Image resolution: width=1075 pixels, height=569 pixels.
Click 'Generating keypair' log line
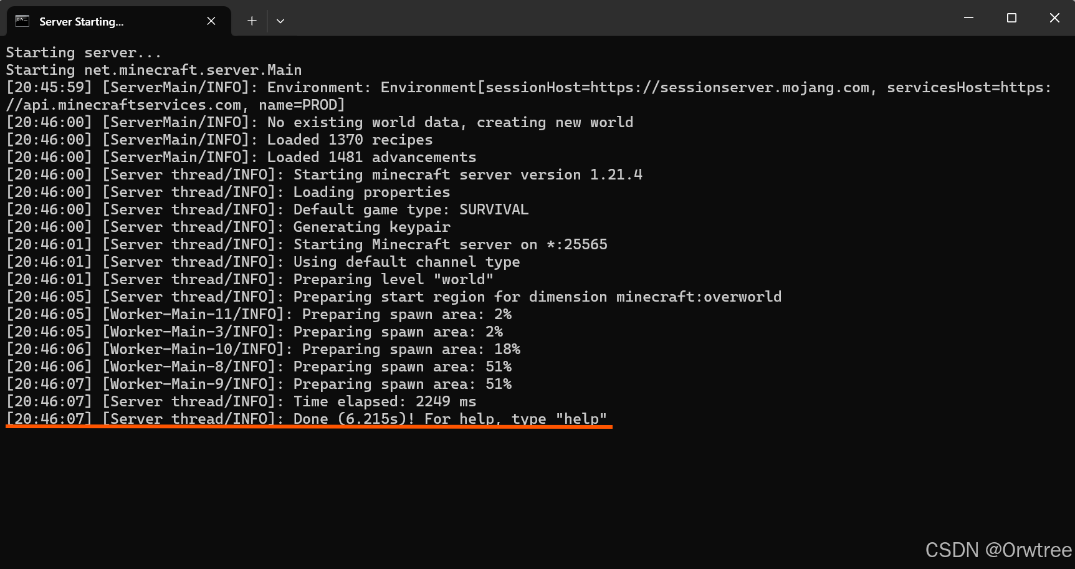click(x=228, y=227)
